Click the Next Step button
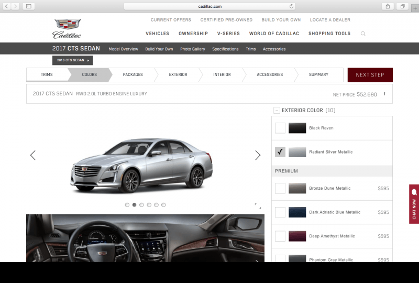The height and width of the screenshot is (283, 419). (370, 75)
